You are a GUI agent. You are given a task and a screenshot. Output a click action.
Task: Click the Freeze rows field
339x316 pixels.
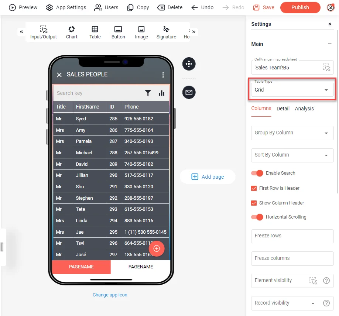click(x=292, y=236)
